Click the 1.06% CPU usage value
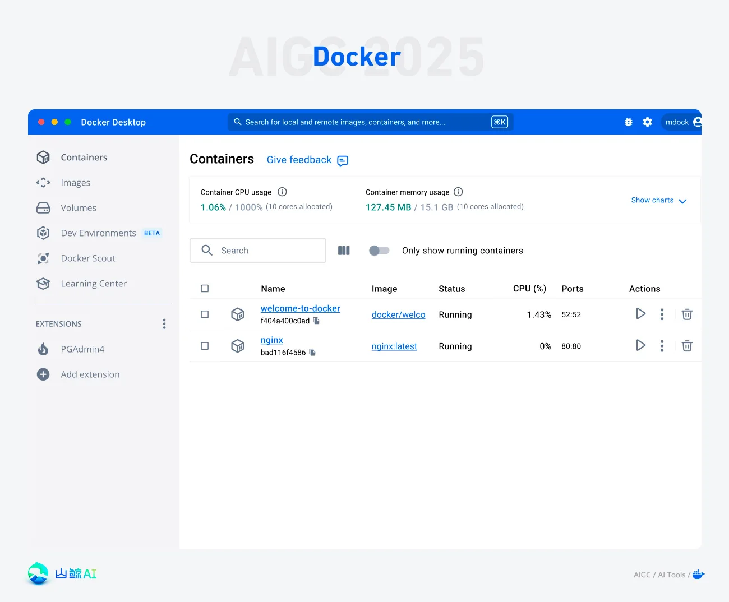Viewport: 729px width, 602px height. [x=213, y=207]
